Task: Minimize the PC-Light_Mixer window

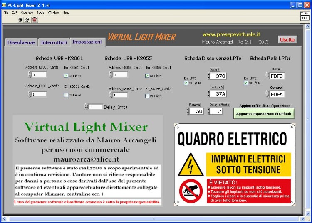Action: 293,5
